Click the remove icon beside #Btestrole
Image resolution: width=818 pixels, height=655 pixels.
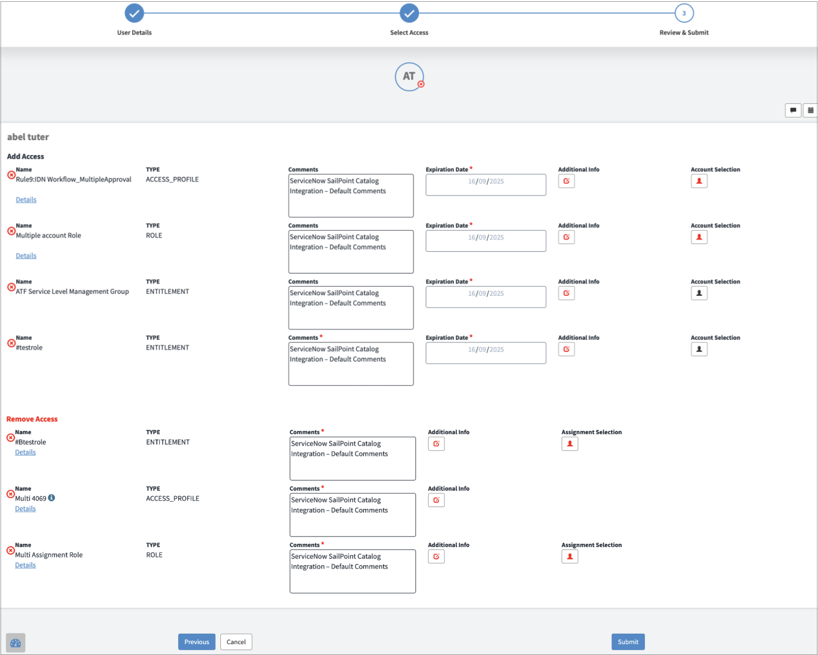pyautogui.click(x=10, y=438)
